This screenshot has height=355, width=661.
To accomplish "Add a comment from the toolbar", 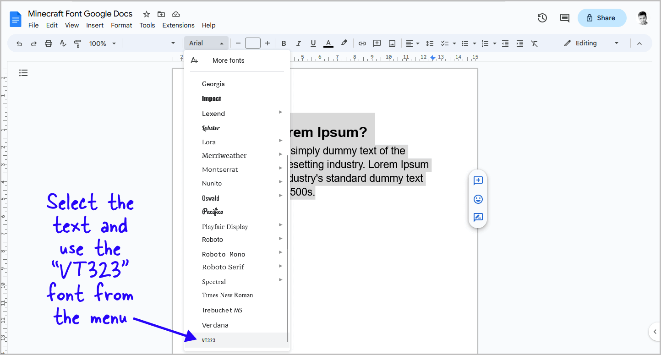I will tap(377, 44).
